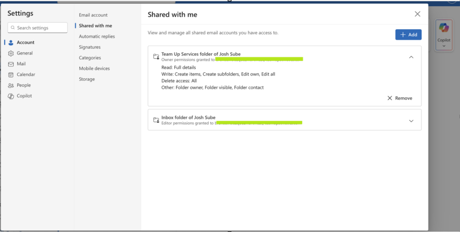Viewport: 460px width, 232px height.
Task: Click the People icon in sidebar
Action: coord(11,85)
